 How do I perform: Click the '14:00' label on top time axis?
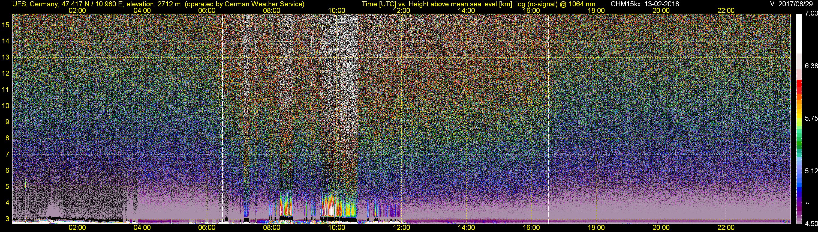(x=467, y=10)
